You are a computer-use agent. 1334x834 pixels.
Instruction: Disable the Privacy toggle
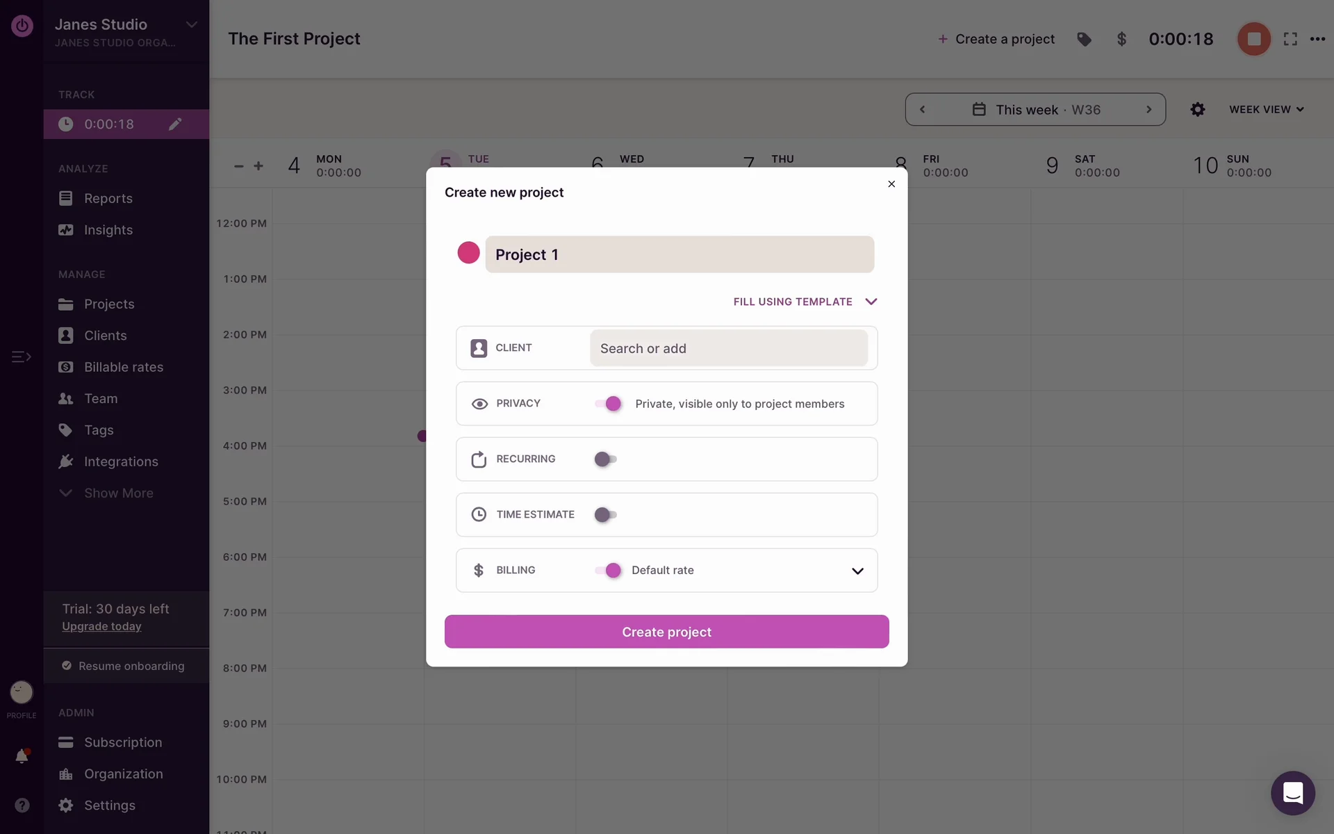608,404
